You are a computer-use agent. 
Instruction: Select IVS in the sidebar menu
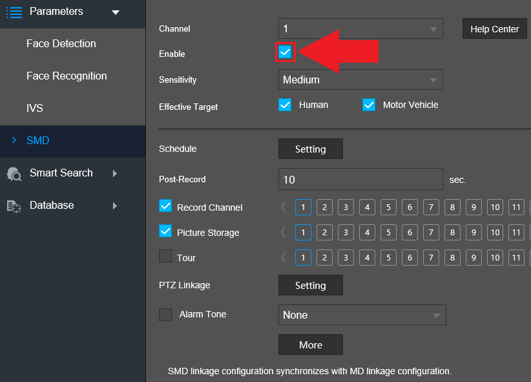click(34, 108)
